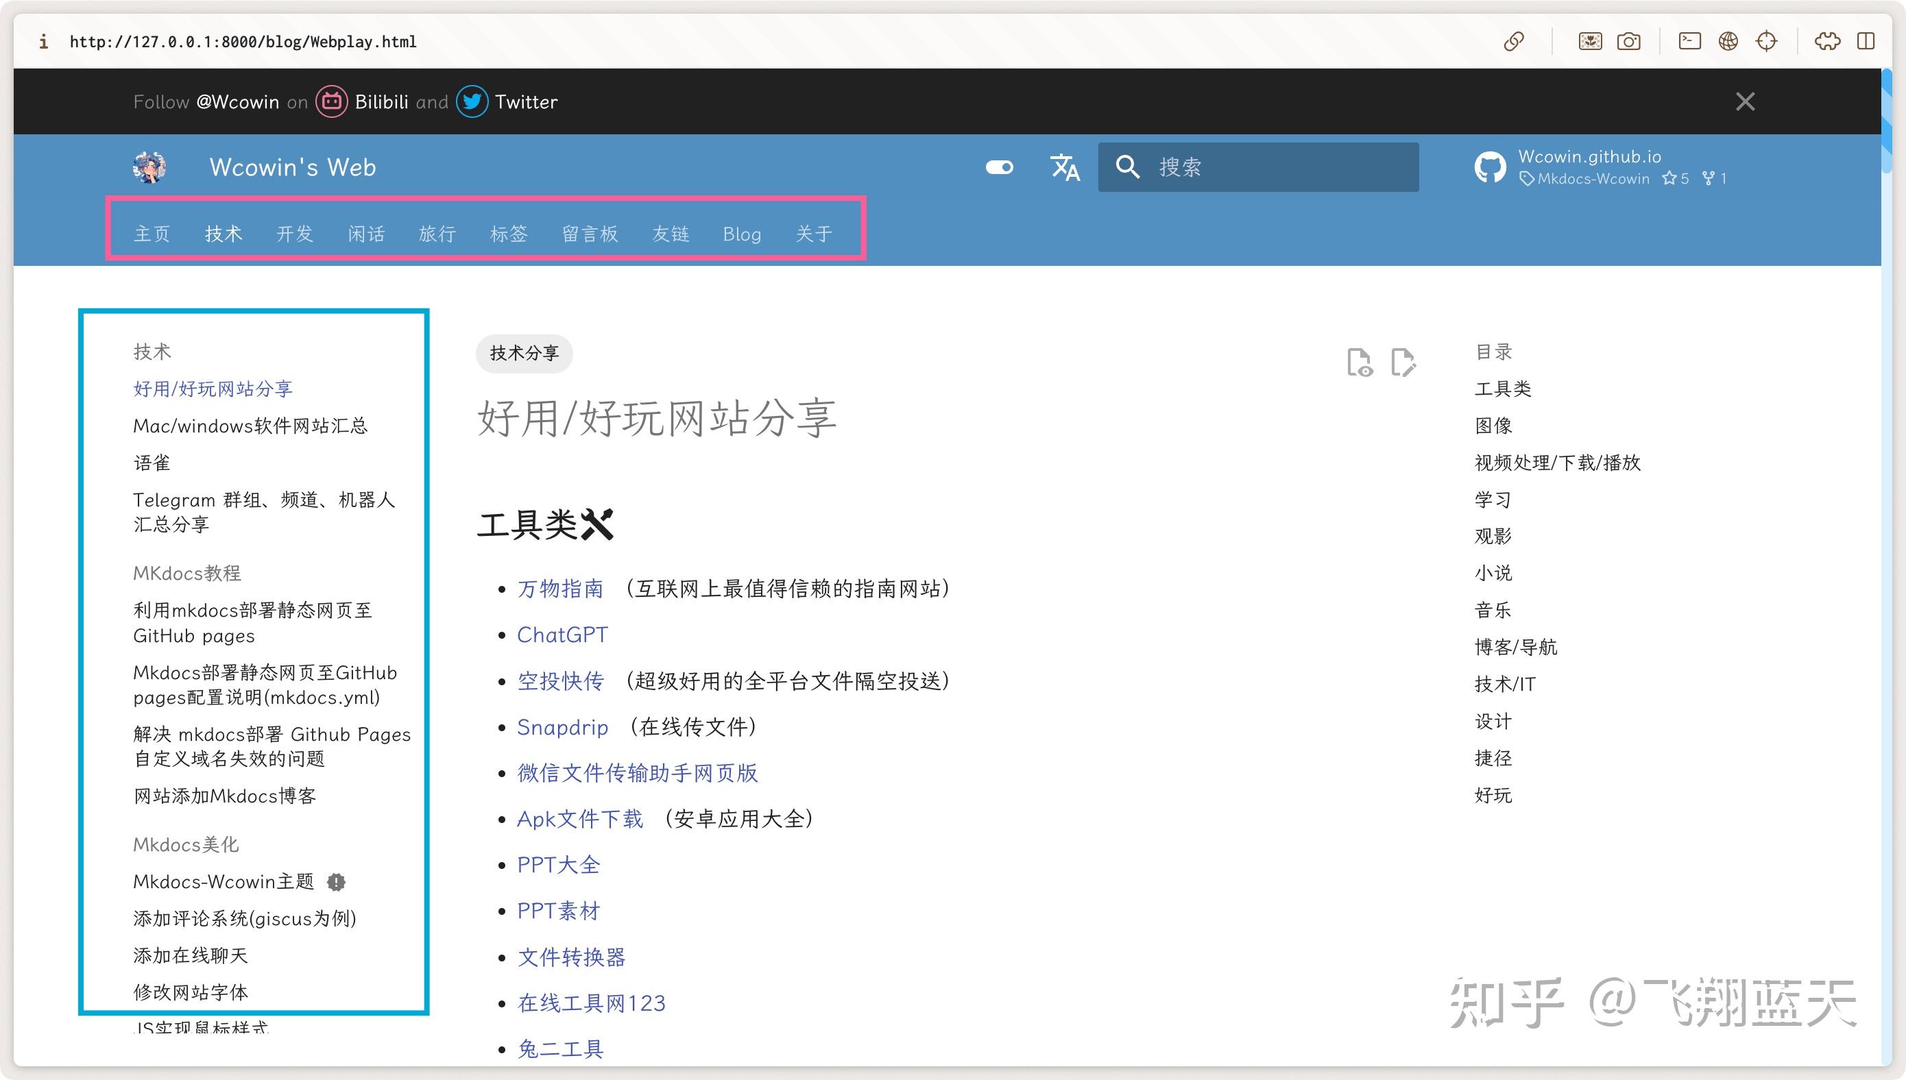
Task: Select the edit page pencil icon
Action: pyautogui.click(x=1403, y=363)
